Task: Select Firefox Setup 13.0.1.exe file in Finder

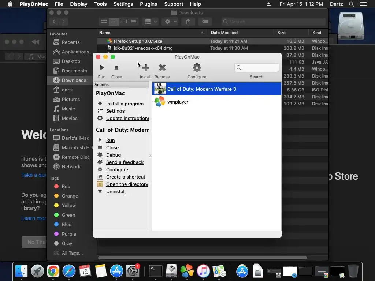Action: pyautogui.click(x=213, y=41)
